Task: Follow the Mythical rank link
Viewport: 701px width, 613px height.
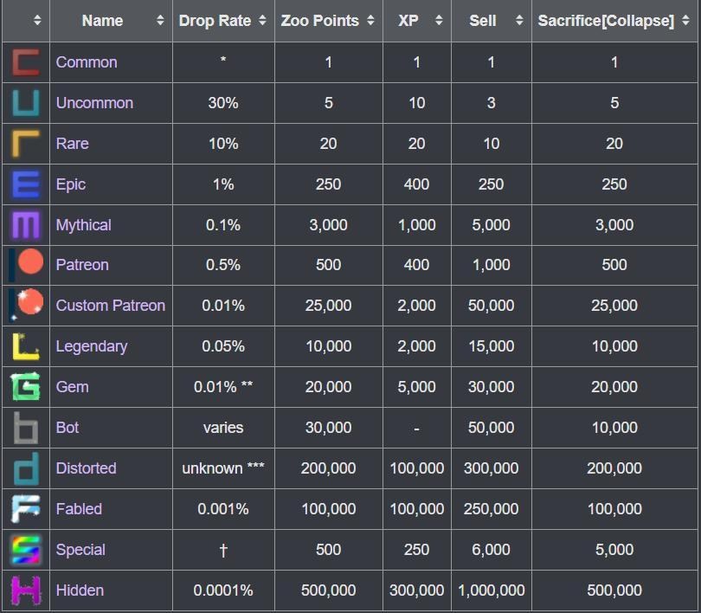Action: click(83, 225)
